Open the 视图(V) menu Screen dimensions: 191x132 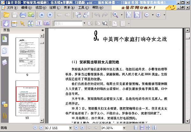pos(41,8)
